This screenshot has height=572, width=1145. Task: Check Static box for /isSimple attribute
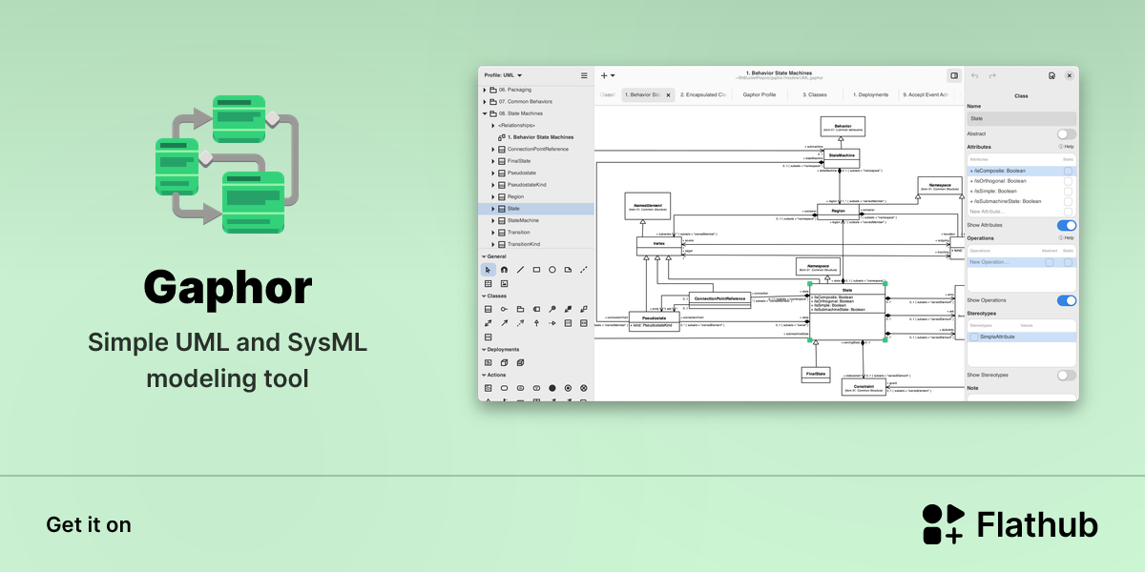click(x=1069, y=191)
